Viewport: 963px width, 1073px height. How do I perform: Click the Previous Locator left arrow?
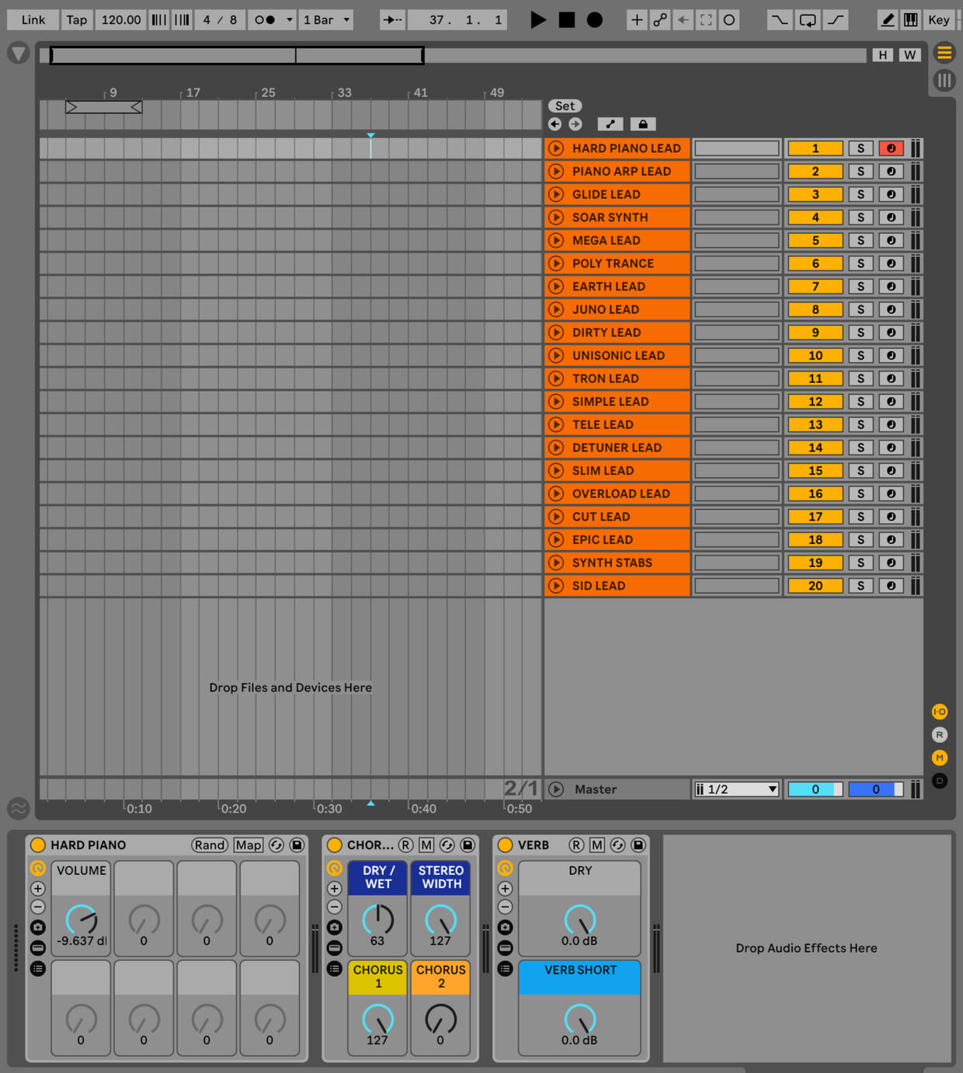tap(555, 124)
